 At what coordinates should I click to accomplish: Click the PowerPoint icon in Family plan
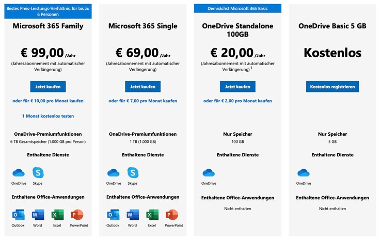pyautogui.click(x=77, y=215)
